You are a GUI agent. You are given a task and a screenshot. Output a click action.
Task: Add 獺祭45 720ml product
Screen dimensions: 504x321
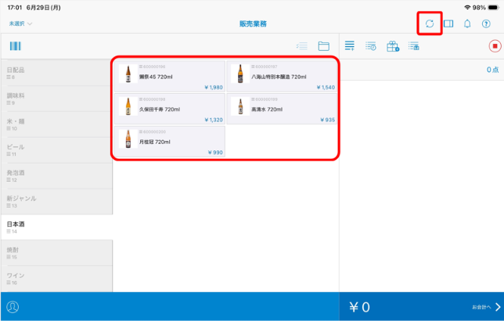pyautogui.click(x=170, y=77)
